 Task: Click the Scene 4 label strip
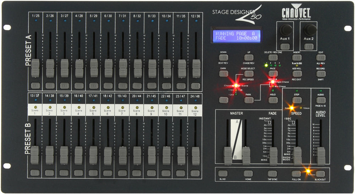pos(79,110)
